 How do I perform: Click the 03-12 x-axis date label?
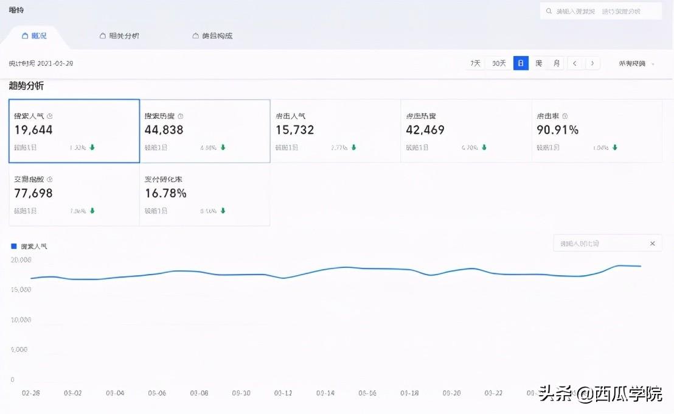click(x=283, y=393)
